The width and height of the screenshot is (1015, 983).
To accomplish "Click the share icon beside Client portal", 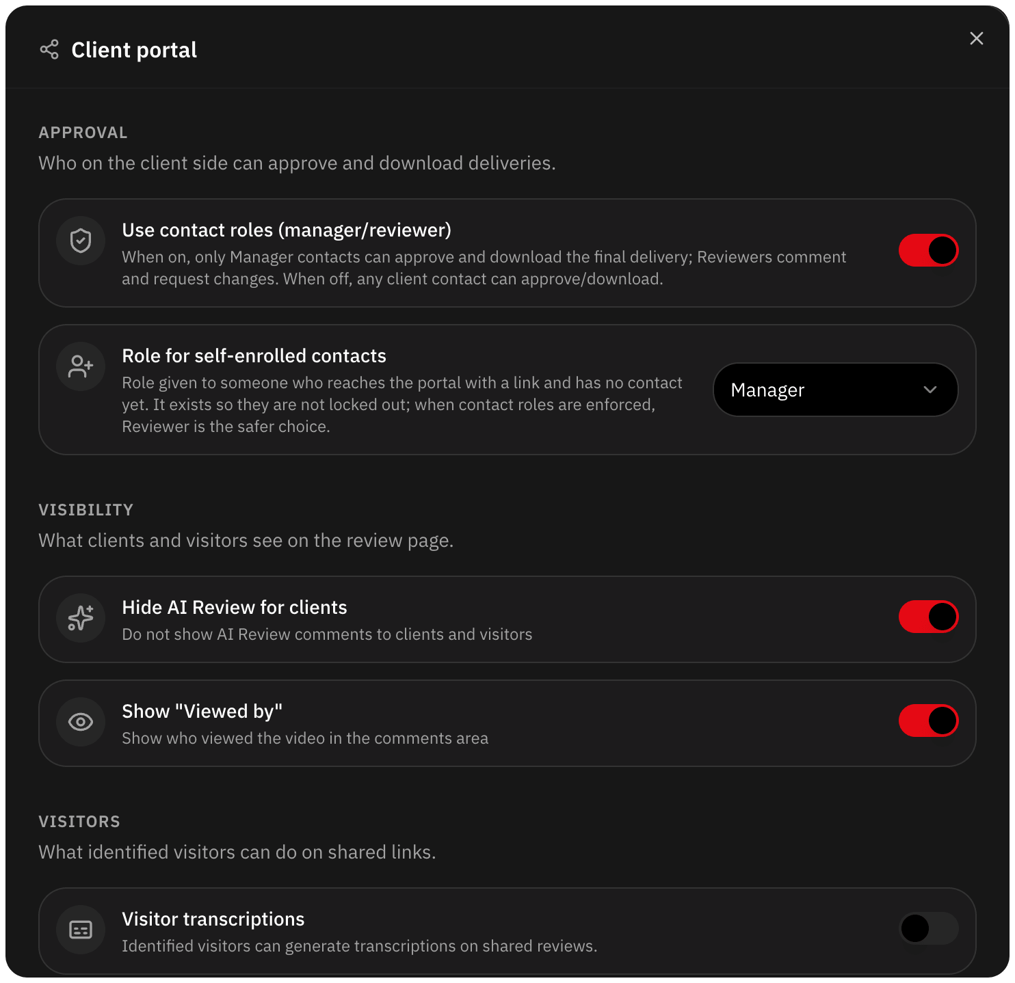I will (x=49, y=49).
